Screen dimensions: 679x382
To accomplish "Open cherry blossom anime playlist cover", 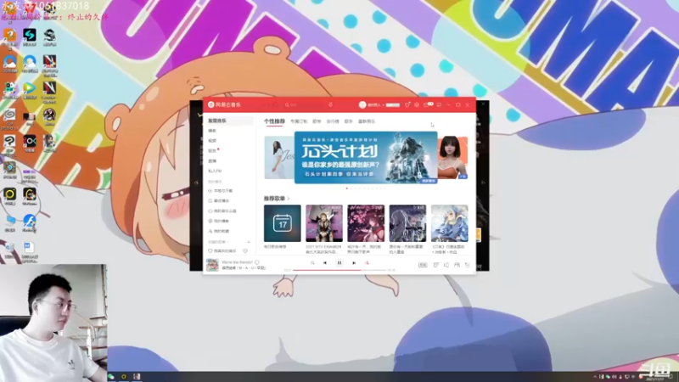I will point(366,223).
